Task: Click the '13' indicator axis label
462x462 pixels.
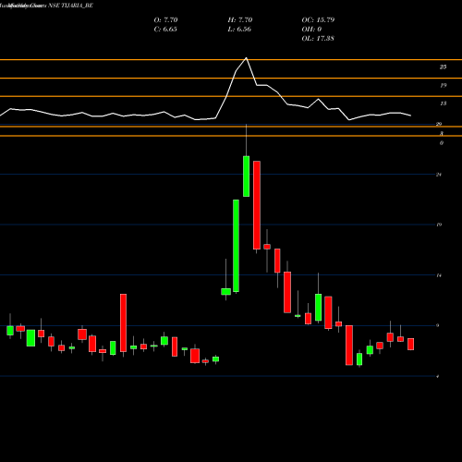Action: 443,103
